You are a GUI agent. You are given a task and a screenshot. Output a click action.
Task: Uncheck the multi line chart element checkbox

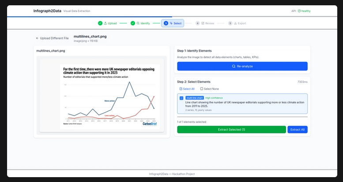tap(181, 98)
